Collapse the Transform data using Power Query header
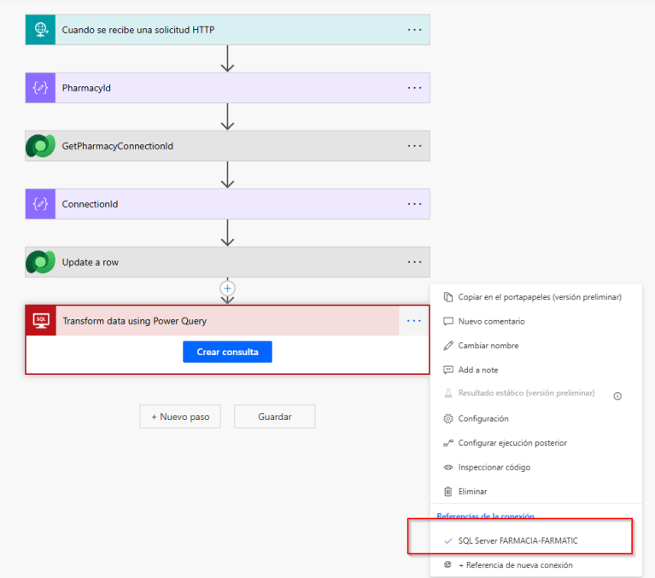 pos(228,320)
